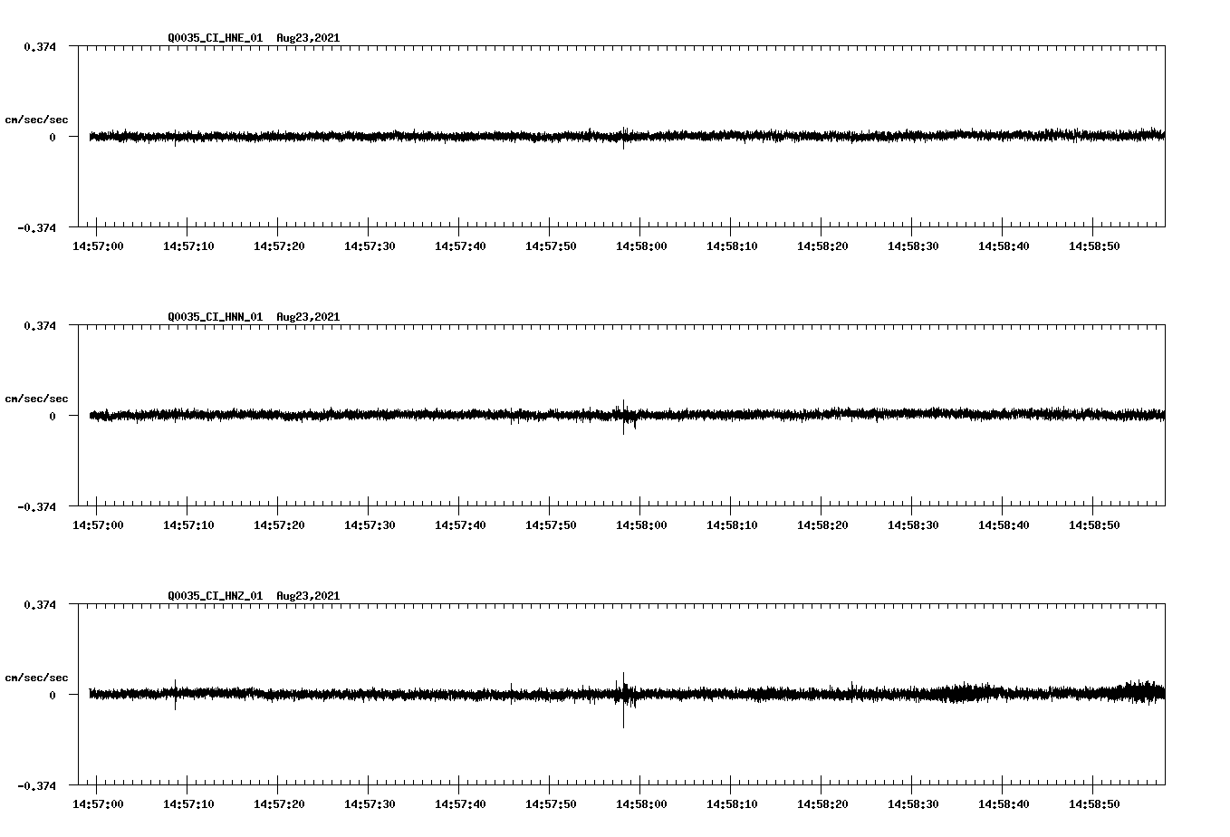Viewport: 1230px width, 837px height.
Task: Click the cm/sec/sec unit label on HNE plot
Action: pos(36,120)
